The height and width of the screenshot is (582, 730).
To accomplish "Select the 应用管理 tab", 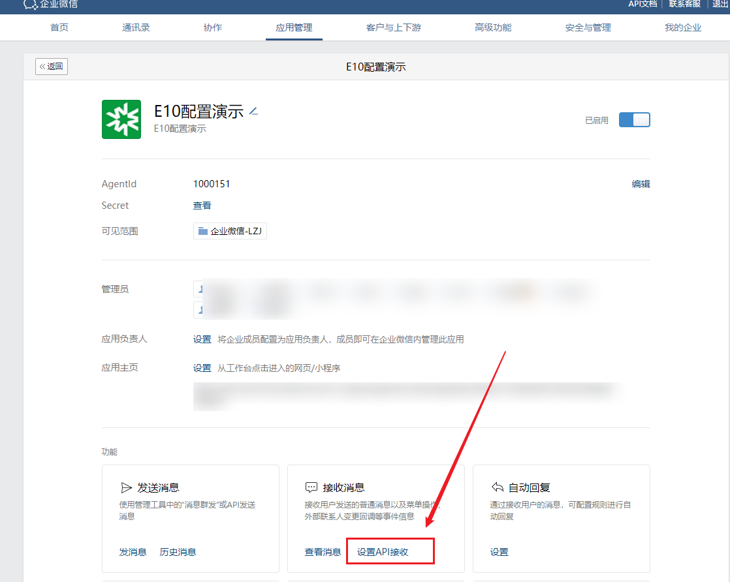I will pyautogui.click(x=294, y=27).
